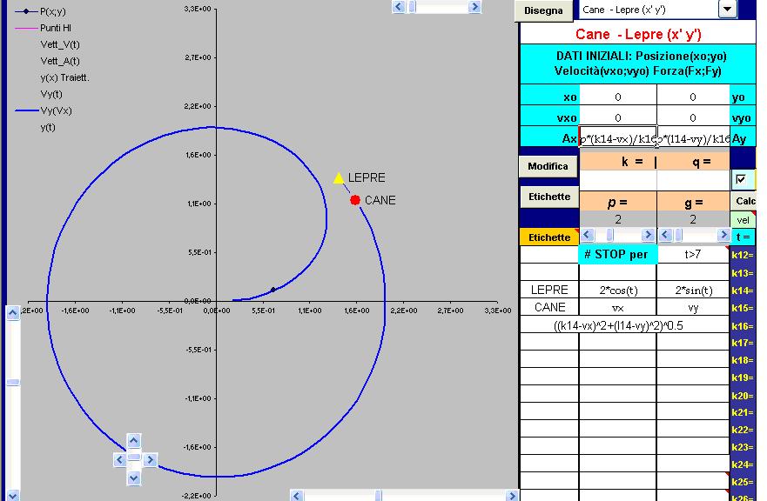Click the Vy(Vx) legend entry
This screenshot has height=501, width=767.
(56, 110)
